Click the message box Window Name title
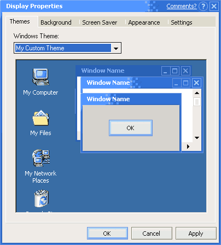 pos(108,99)
